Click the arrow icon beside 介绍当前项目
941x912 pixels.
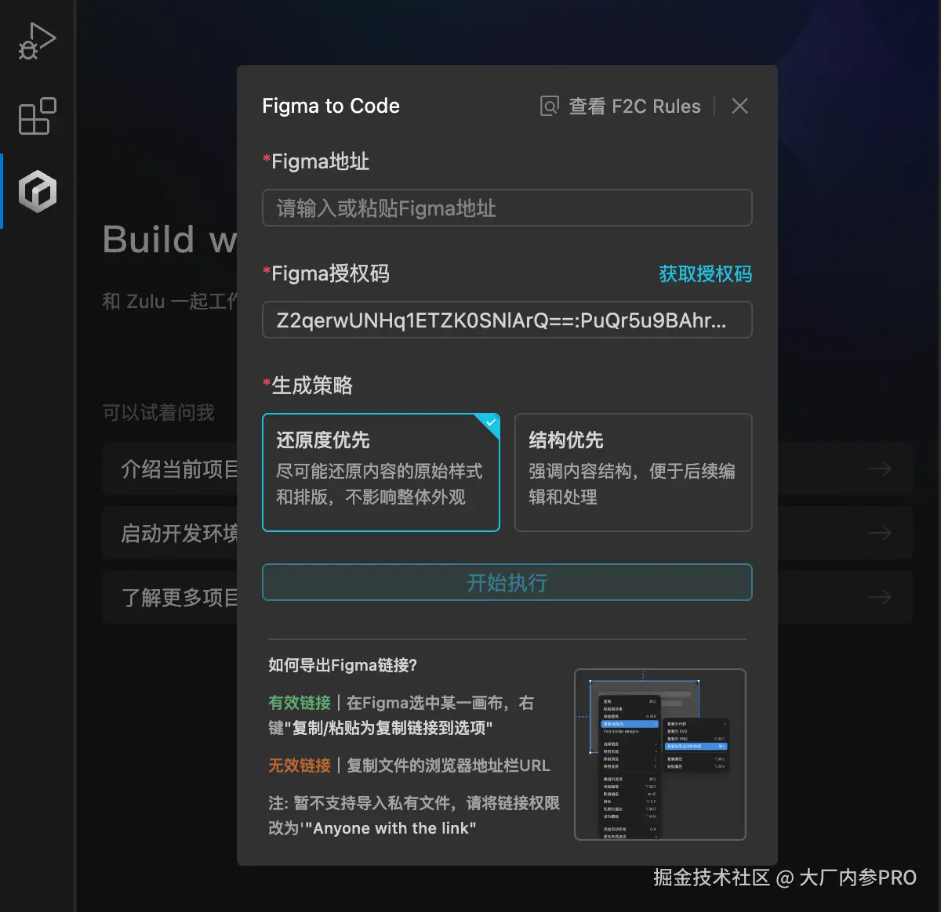coord(879,469)
